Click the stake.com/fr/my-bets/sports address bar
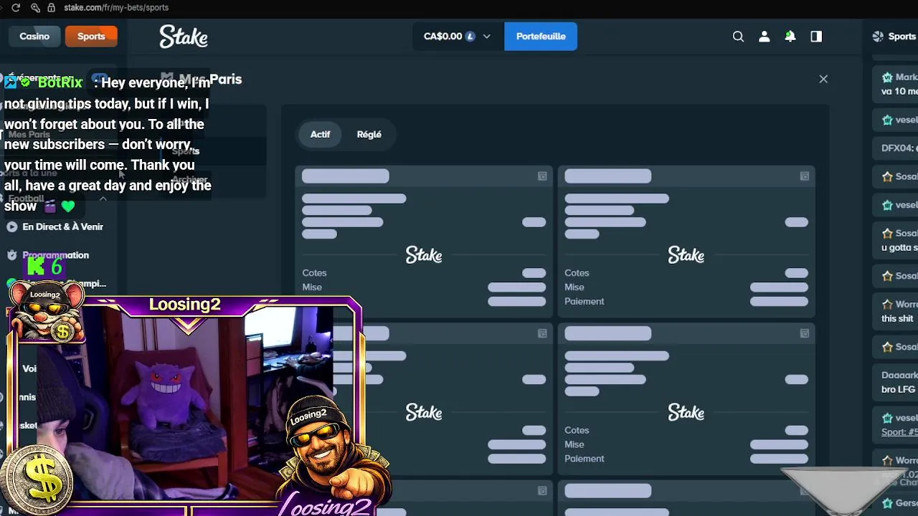This screenshot has width=918, height=516. pyautogui.click(x=116, y=7)
